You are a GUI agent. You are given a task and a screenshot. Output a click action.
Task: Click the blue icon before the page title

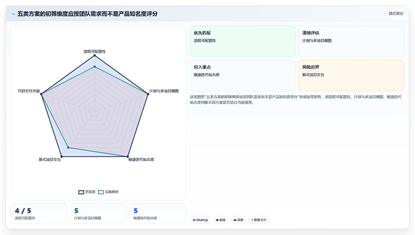pos(13,14)
